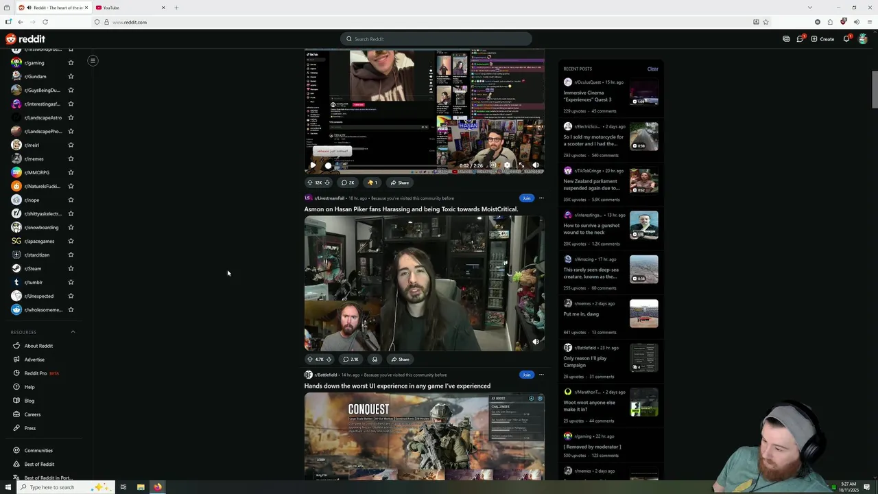Image resolution: width=878 pixels, height=494 pixels.
Task: Join the r/Battlefield community
Action: [x=526, y=375]
